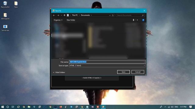Open Photoshop from the taskbar

45,107
